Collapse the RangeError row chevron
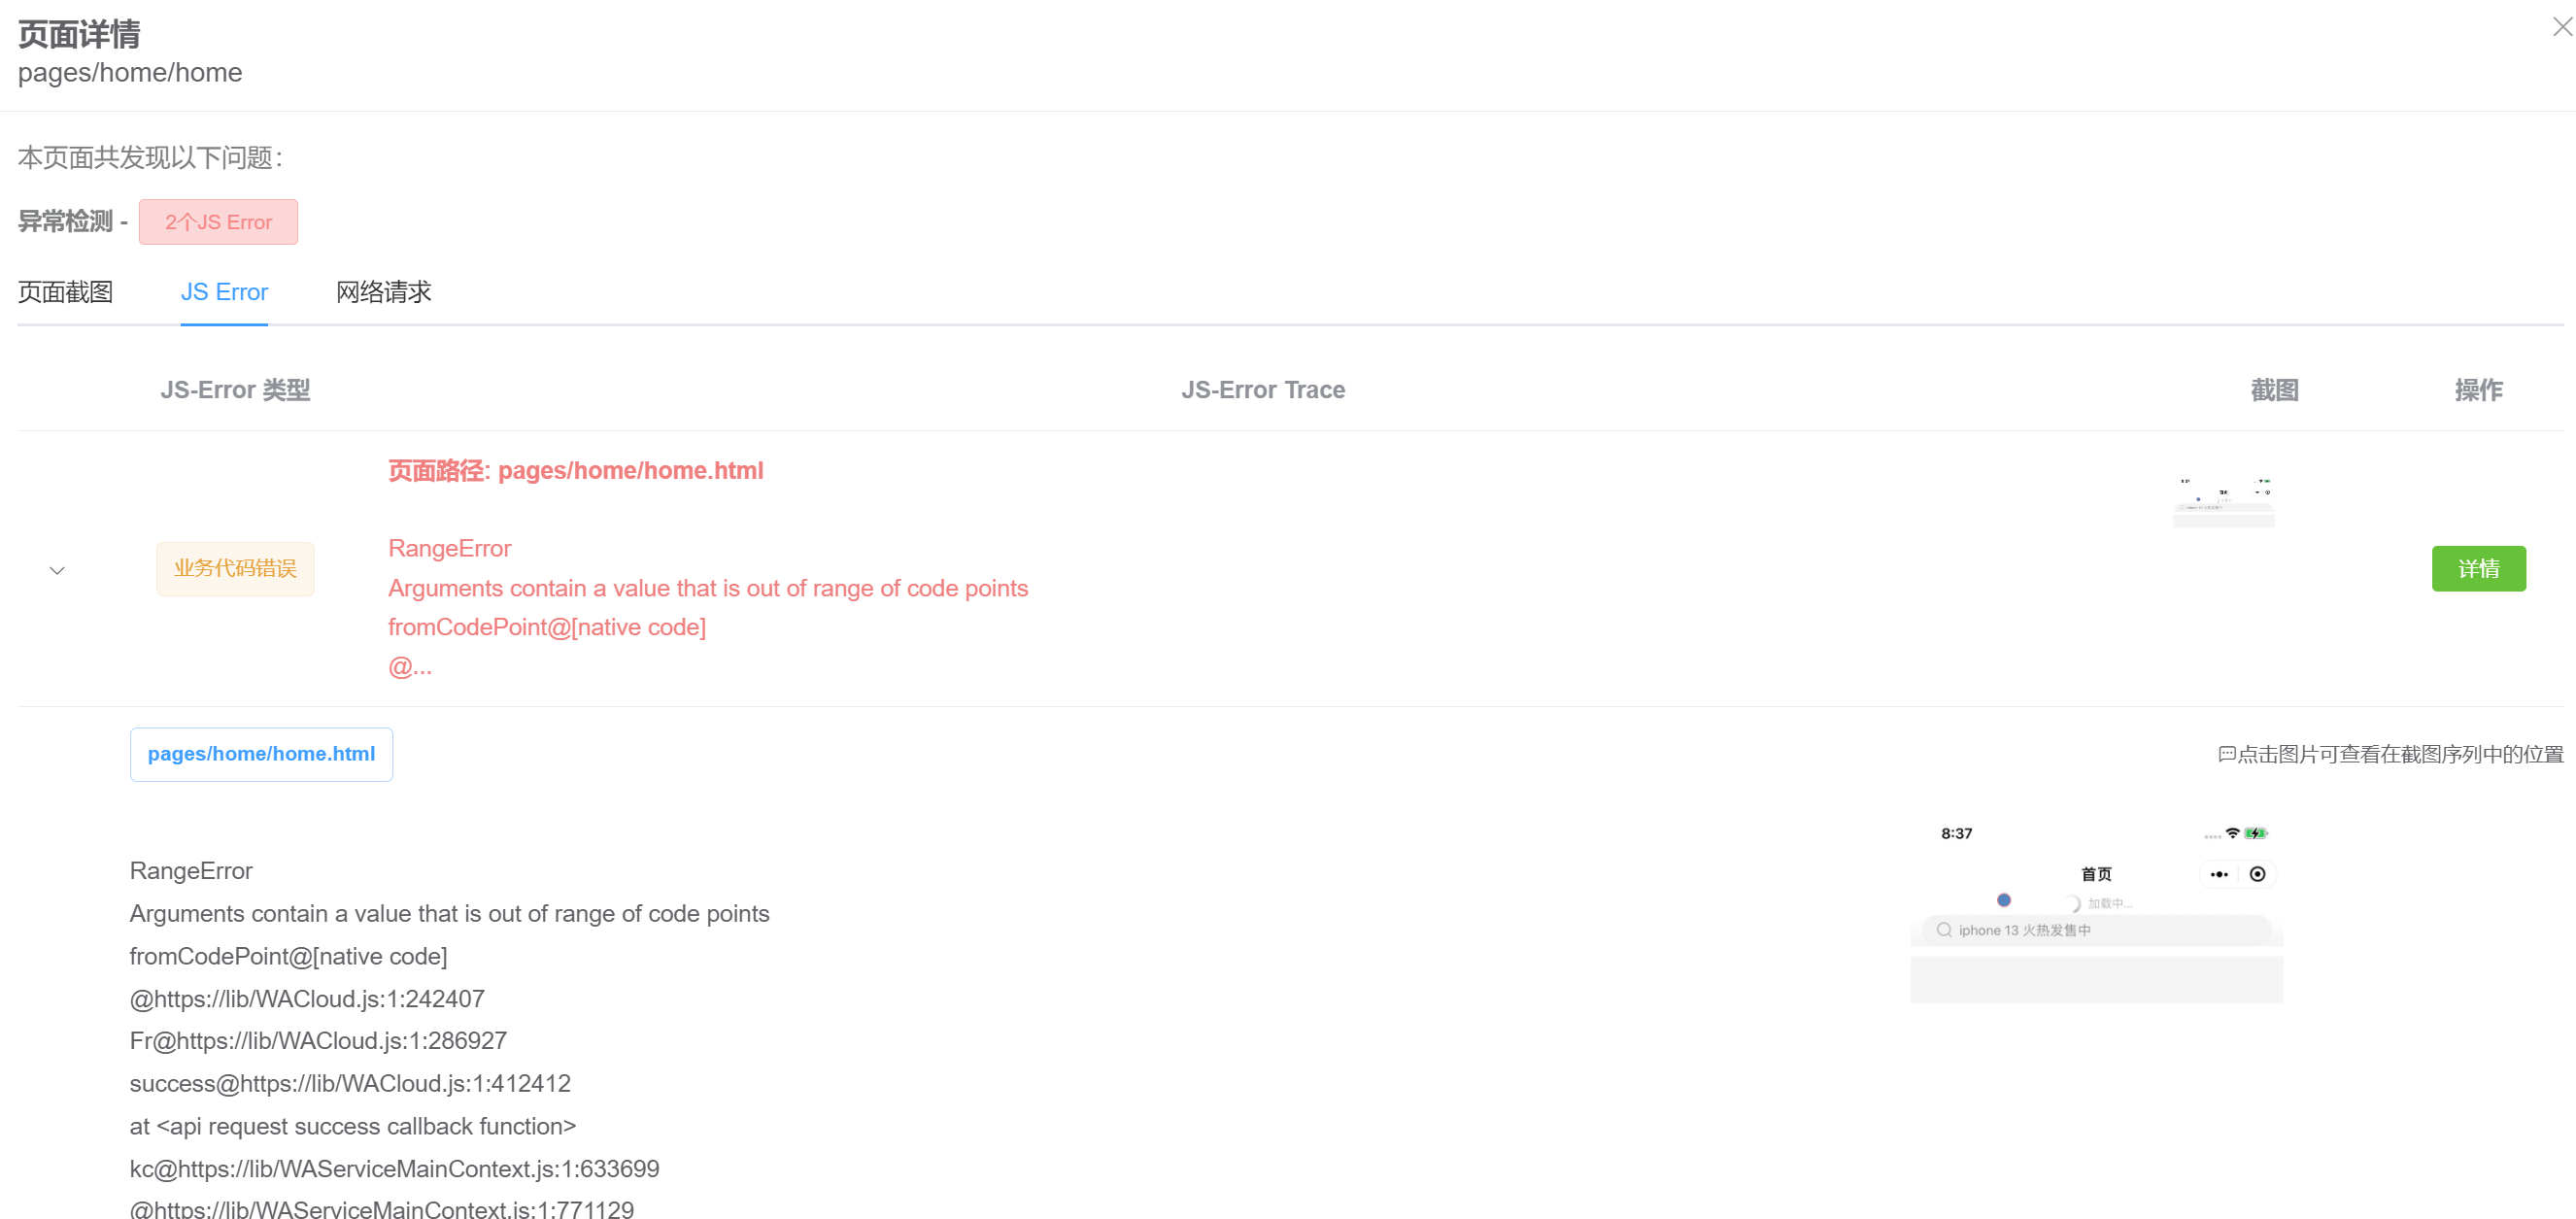 click(57, 570)
